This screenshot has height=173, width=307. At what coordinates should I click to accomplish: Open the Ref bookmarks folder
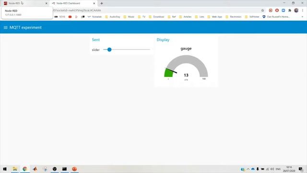[172, 17]
